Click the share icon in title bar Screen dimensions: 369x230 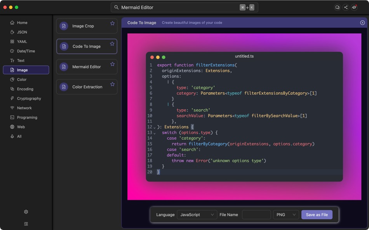[346, 7]
